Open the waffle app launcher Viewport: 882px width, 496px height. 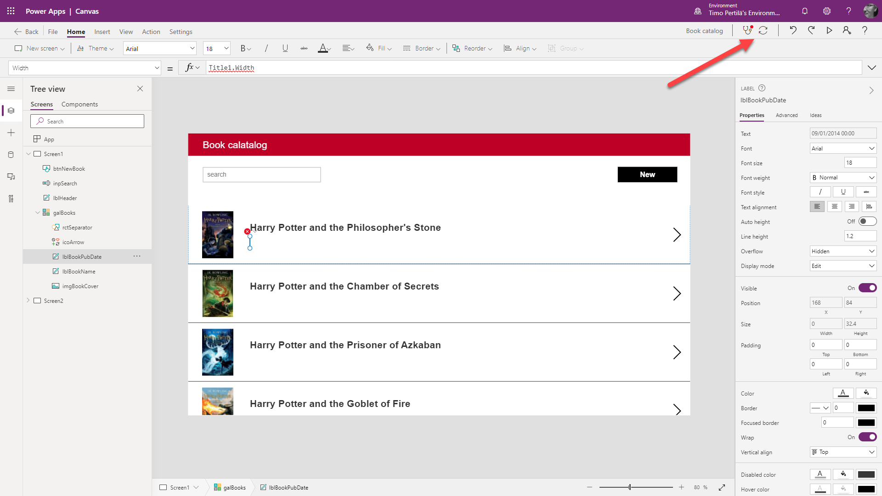[x=11, y=11]
